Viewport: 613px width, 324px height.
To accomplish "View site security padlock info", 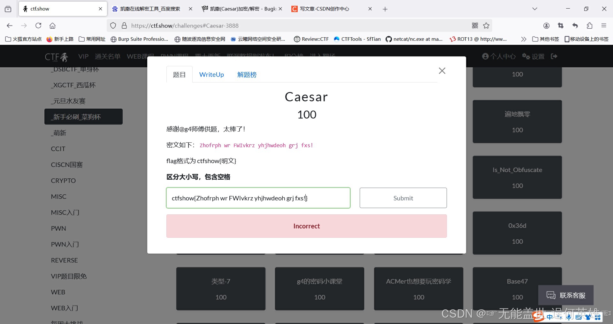I will [124, 25].
